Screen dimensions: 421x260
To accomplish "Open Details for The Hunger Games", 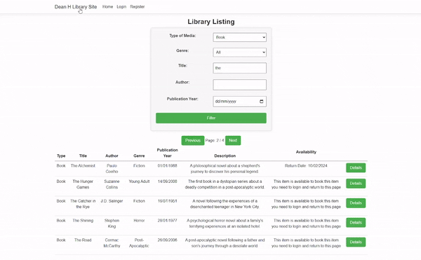I will (356, 184).
